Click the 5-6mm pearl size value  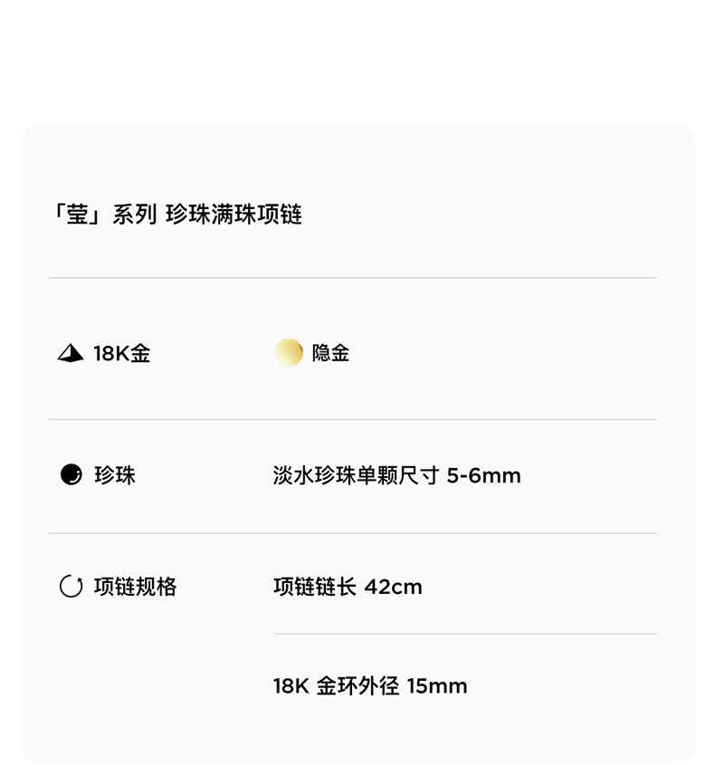click(x=483, y=475)
